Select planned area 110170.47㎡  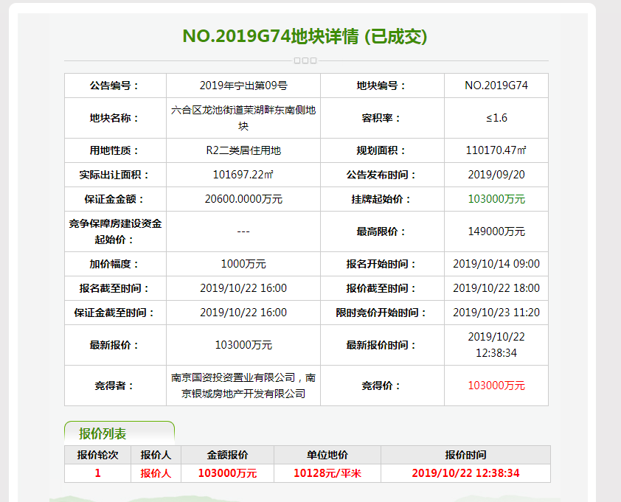pos(496,150)
